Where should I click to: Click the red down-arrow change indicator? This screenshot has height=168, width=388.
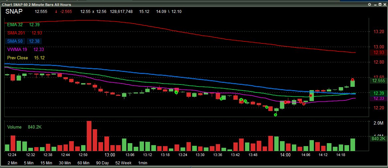click(x=57, y=11)
